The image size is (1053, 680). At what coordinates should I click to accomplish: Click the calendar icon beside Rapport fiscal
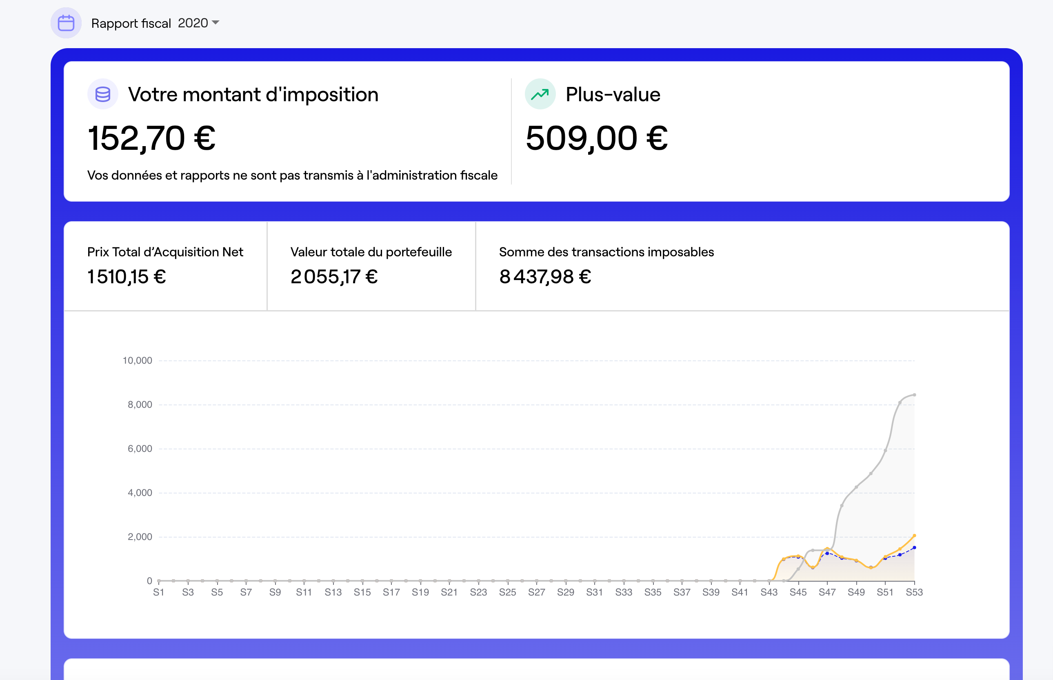pos(66,23)
